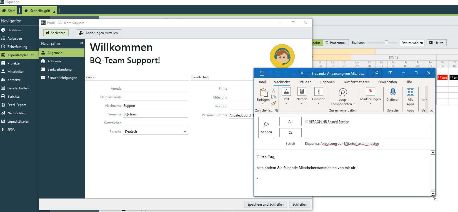Go to Gesellschaften in the sidebar
The image size is (458, 212).
[x=18, y=88]
